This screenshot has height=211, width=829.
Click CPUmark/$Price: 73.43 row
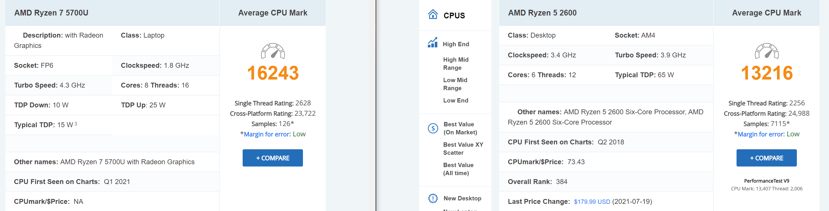606,162
